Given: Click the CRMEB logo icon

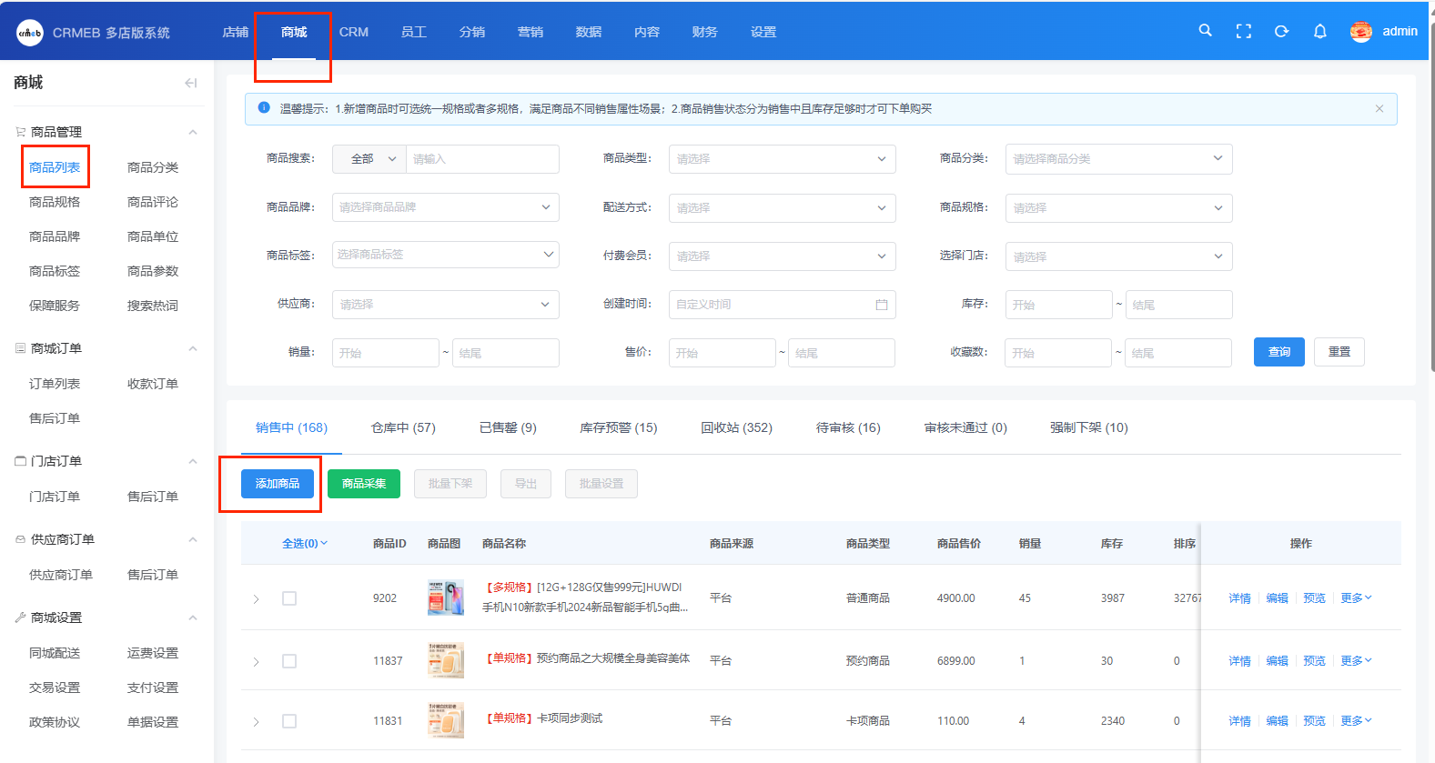Looking at the screenshot, I should (30, 33).
